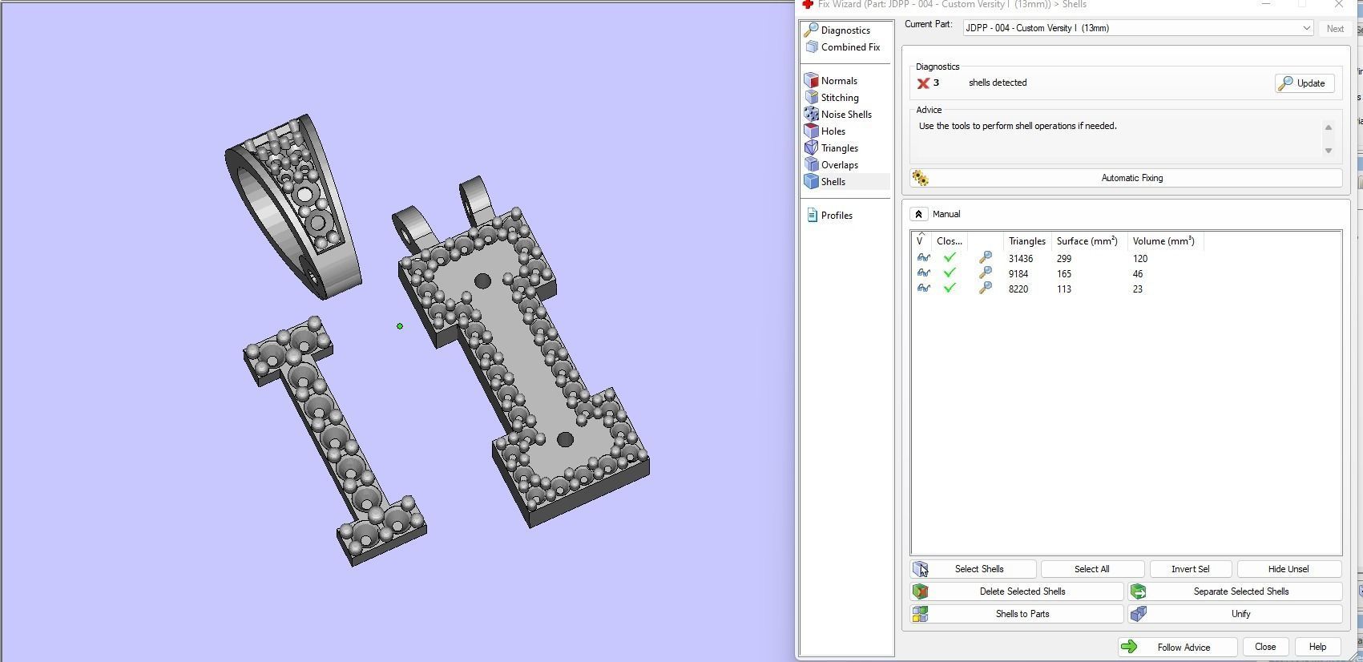1363x662 pixels.
Task: Click the surface value 113
Action: (x=1064, y=289)
